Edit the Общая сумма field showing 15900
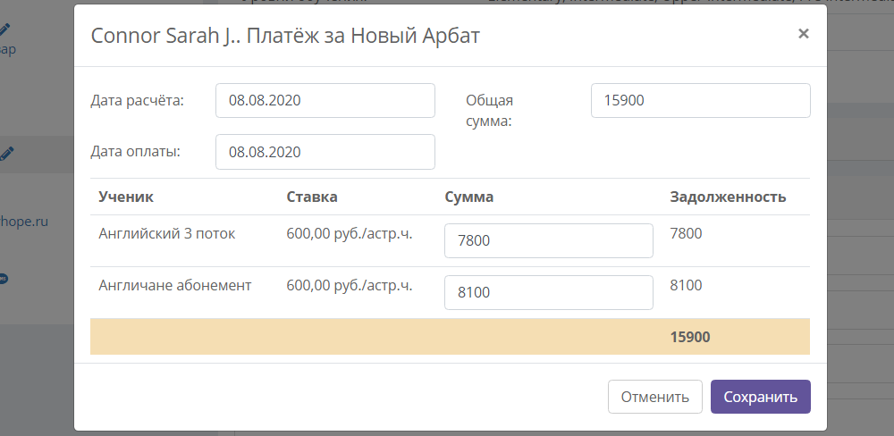894x436 pixels. (700, 101)
